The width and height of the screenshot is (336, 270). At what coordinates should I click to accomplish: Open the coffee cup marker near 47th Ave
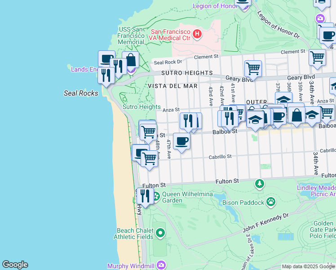pyautogui.click(x=181, y=141)
